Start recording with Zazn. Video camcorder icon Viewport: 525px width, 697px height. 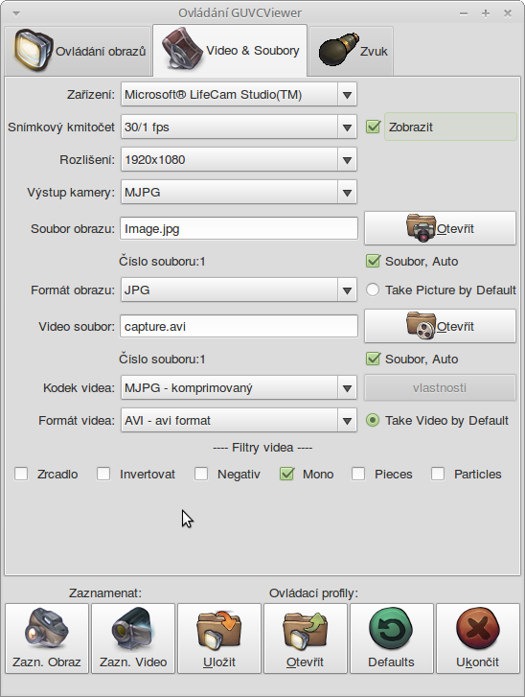(133, 630)
